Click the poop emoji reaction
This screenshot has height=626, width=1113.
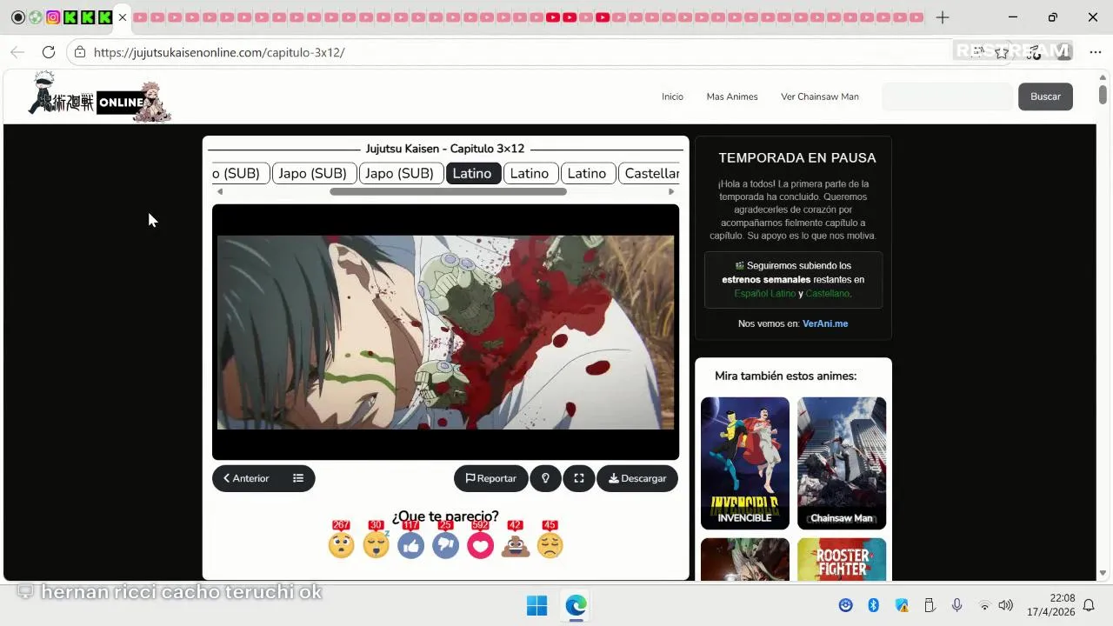click(x=515, y=545)
